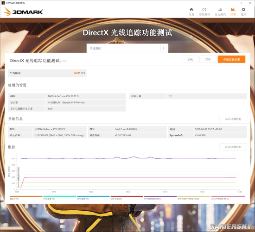Screen dimensions: 255x232
Task: Click the red GPU load (GPU 负载) legend swatch
Action: 127,196
